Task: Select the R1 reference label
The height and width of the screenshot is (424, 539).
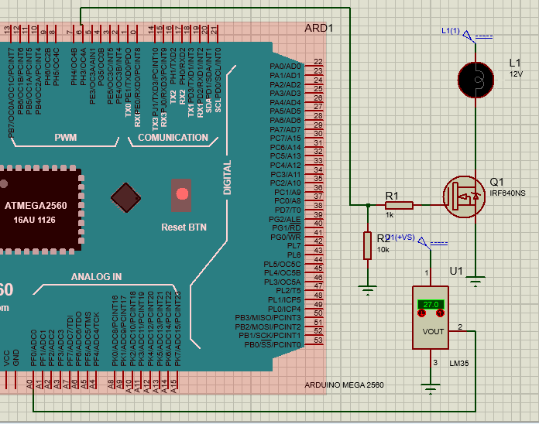Action: point(392,196)
